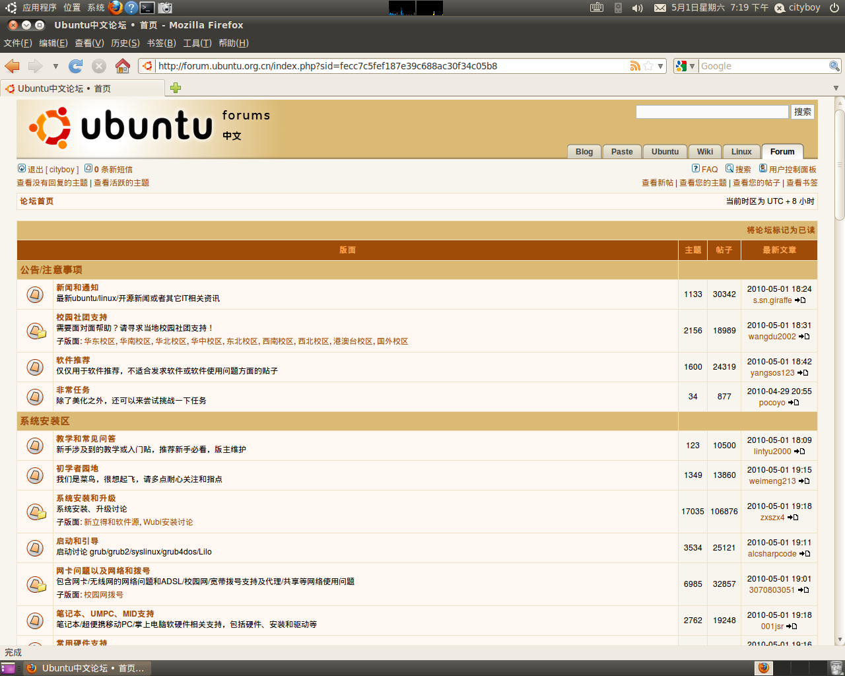Viewport: 845px width, 676px height.
Task: View latest post arrow after s.sn.giraffe
Action: (800, 300)
